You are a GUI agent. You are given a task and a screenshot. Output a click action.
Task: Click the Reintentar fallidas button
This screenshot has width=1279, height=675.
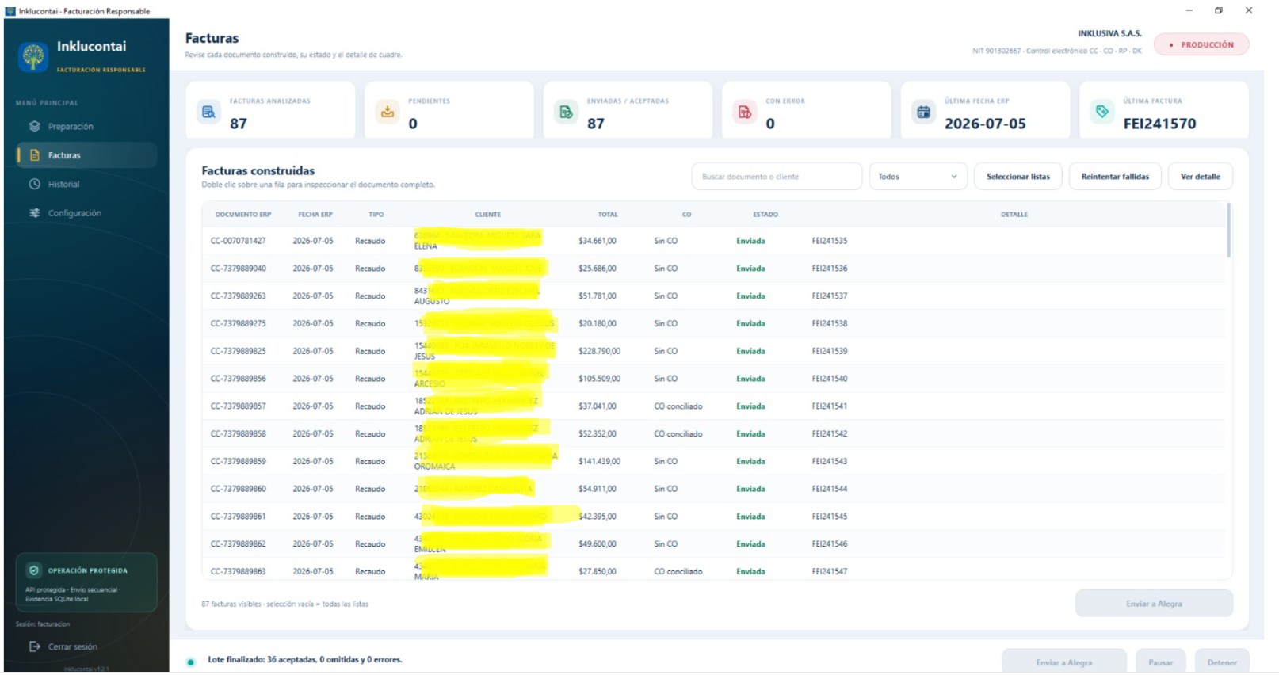pos(1115,177)
